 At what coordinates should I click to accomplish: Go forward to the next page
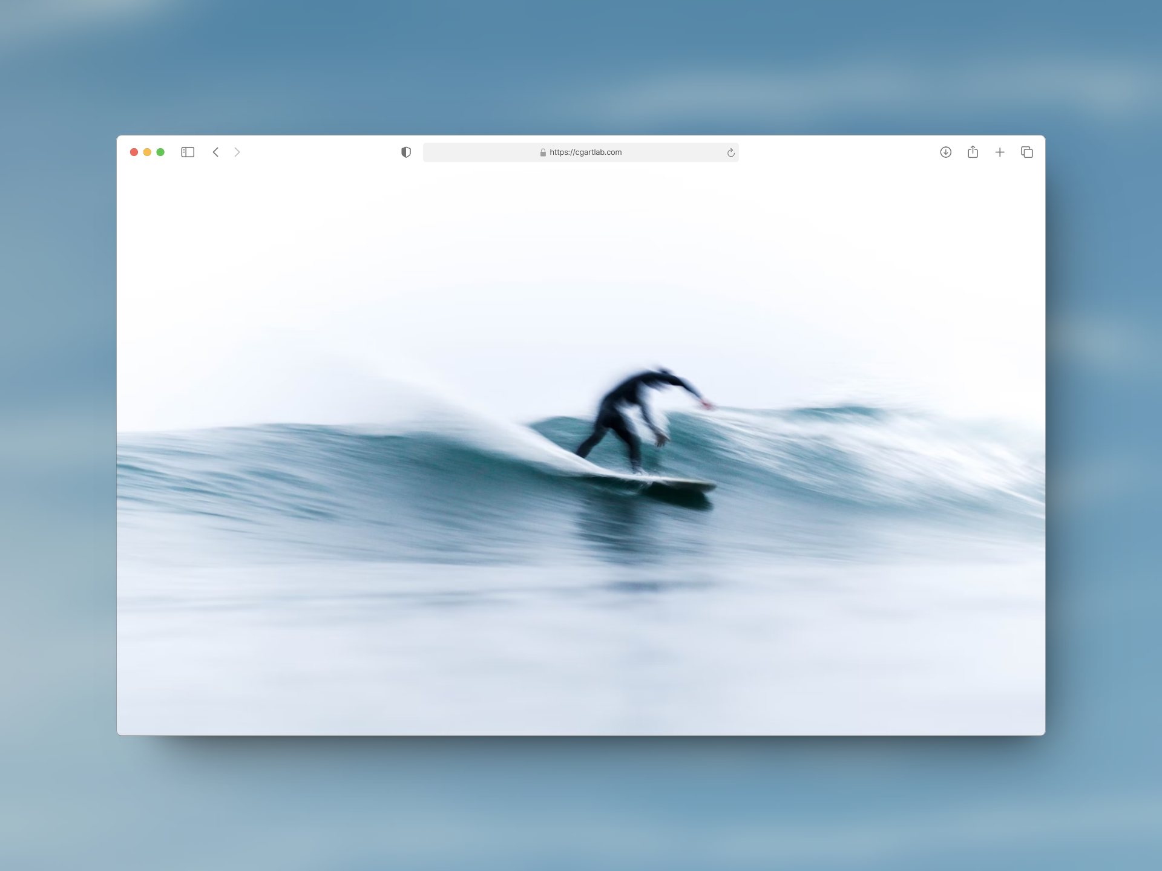[x=237, y=152]
